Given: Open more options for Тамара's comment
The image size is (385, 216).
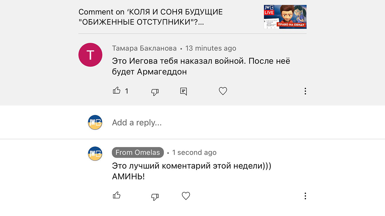Looking at the screenshot, I should 305,91.
